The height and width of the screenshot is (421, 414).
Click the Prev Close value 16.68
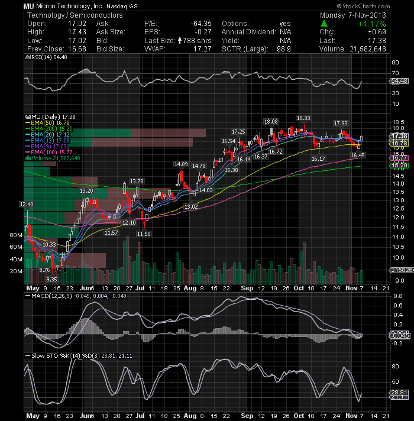pyautogui.click(x=77, y=49)
